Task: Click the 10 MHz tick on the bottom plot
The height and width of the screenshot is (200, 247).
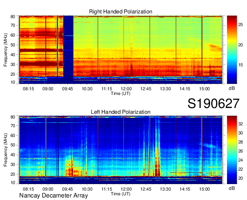Action: [x=13, y=183]
